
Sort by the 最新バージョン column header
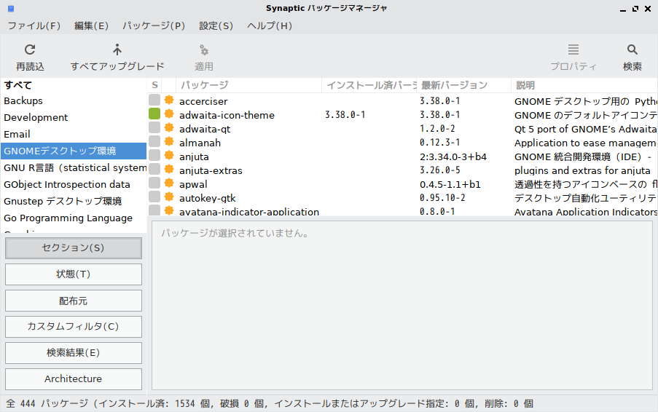coord(463,85)
